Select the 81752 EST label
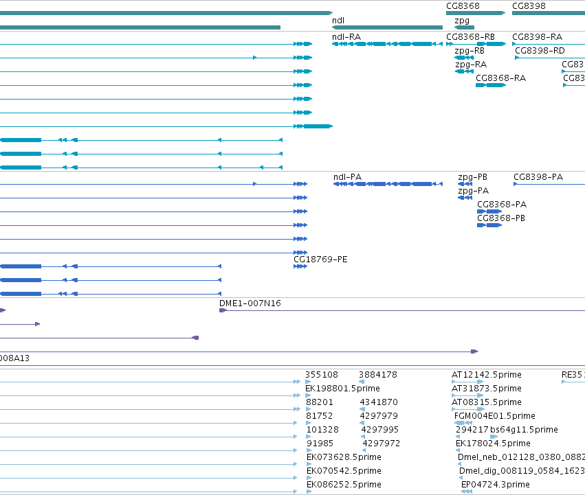This screenshot has height=495, width=585. click(320, 416)
